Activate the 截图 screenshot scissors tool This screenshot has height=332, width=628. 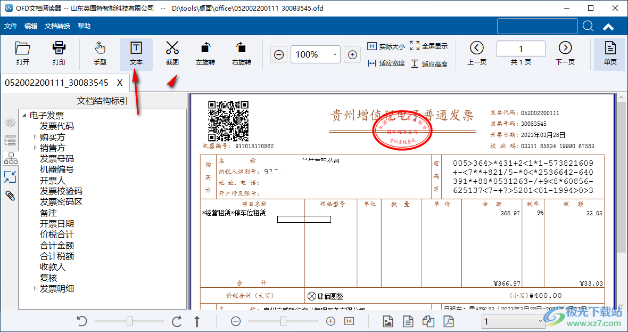(x=172, y=54)
